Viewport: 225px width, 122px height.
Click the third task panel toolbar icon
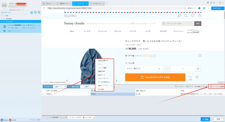pyautogui.click(x=39, y=12)
